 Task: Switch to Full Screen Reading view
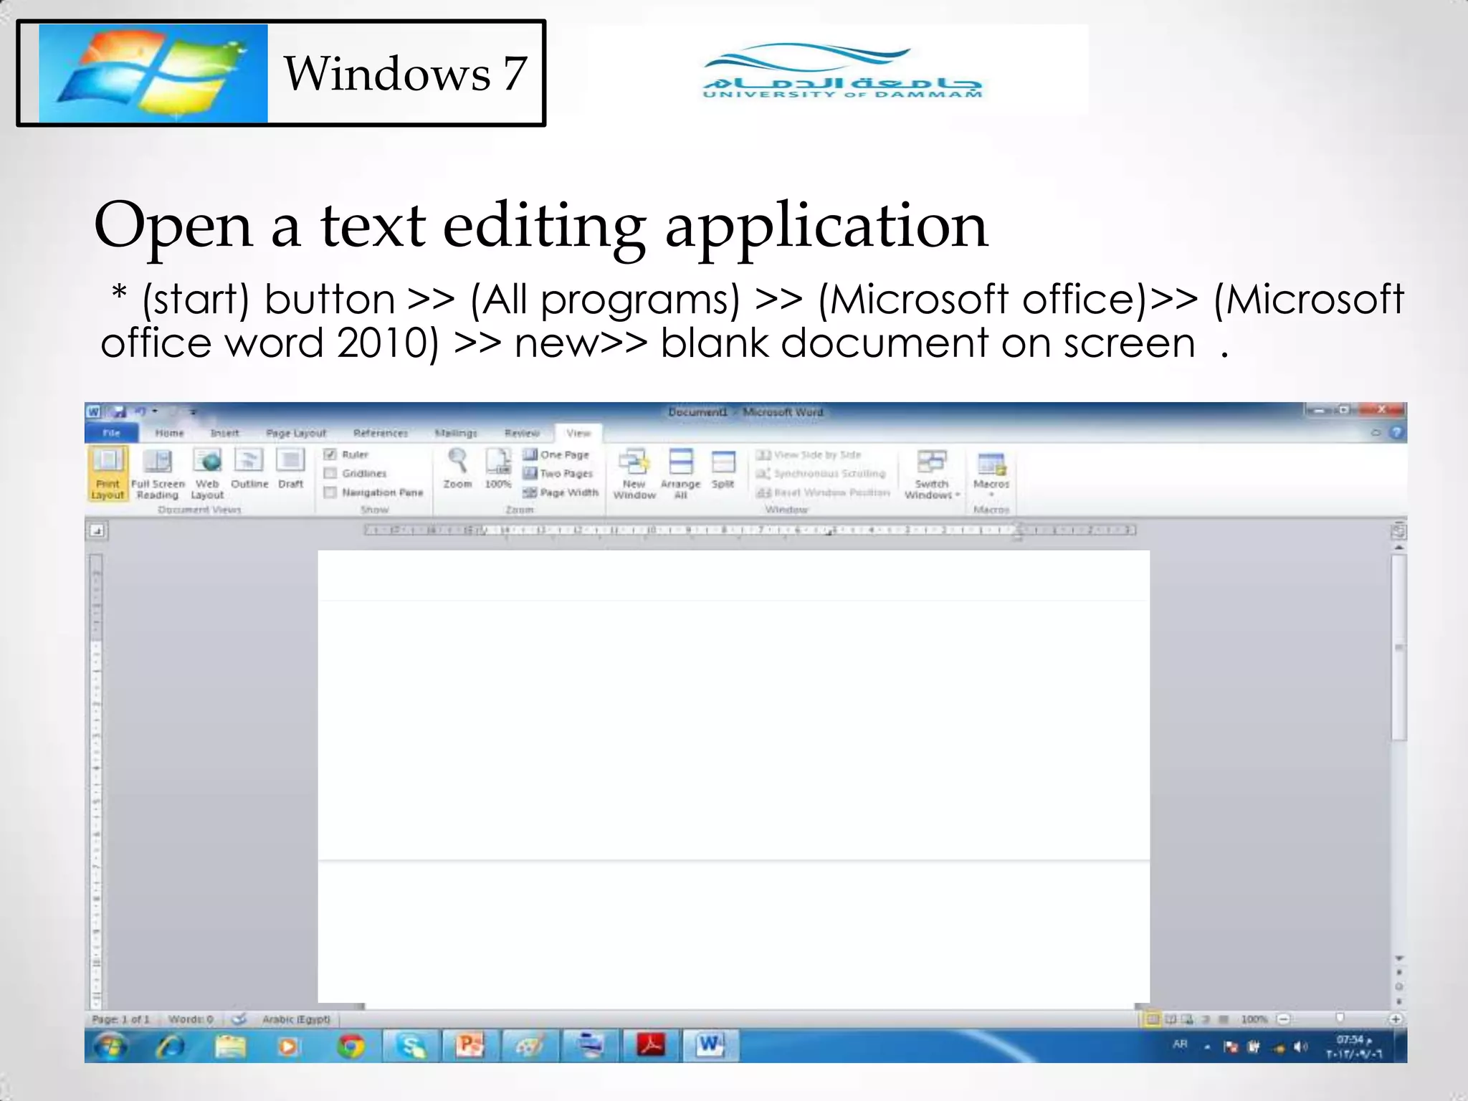tap(158, 473)
